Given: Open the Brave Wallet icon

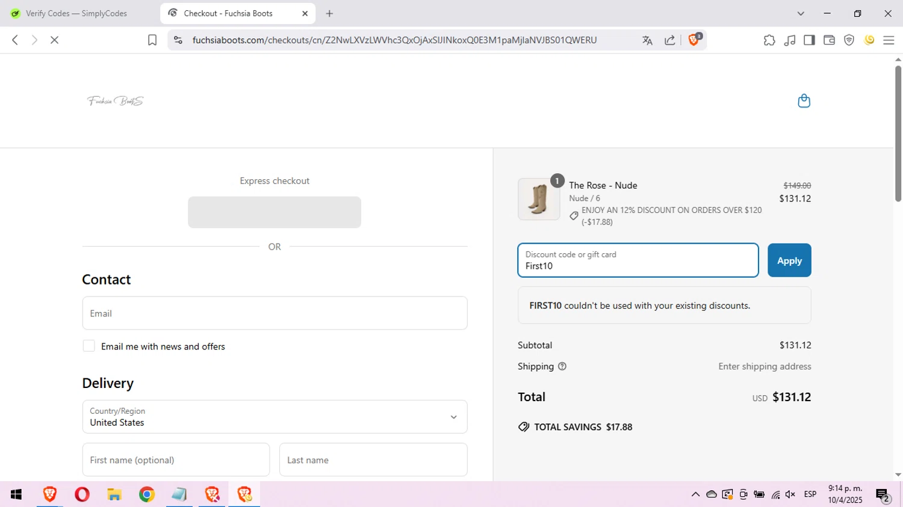Looking at the screenshot, I should pos(829,40).
